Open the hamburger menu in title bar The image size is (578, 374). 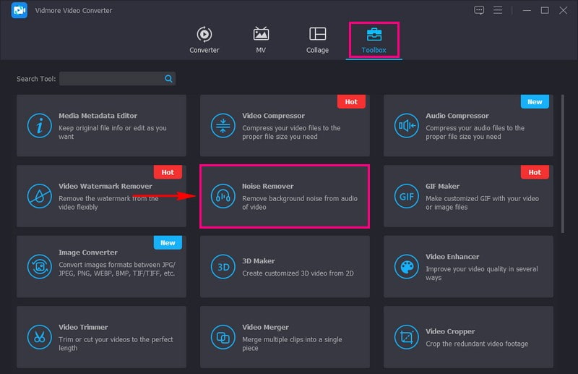point(498,10)
